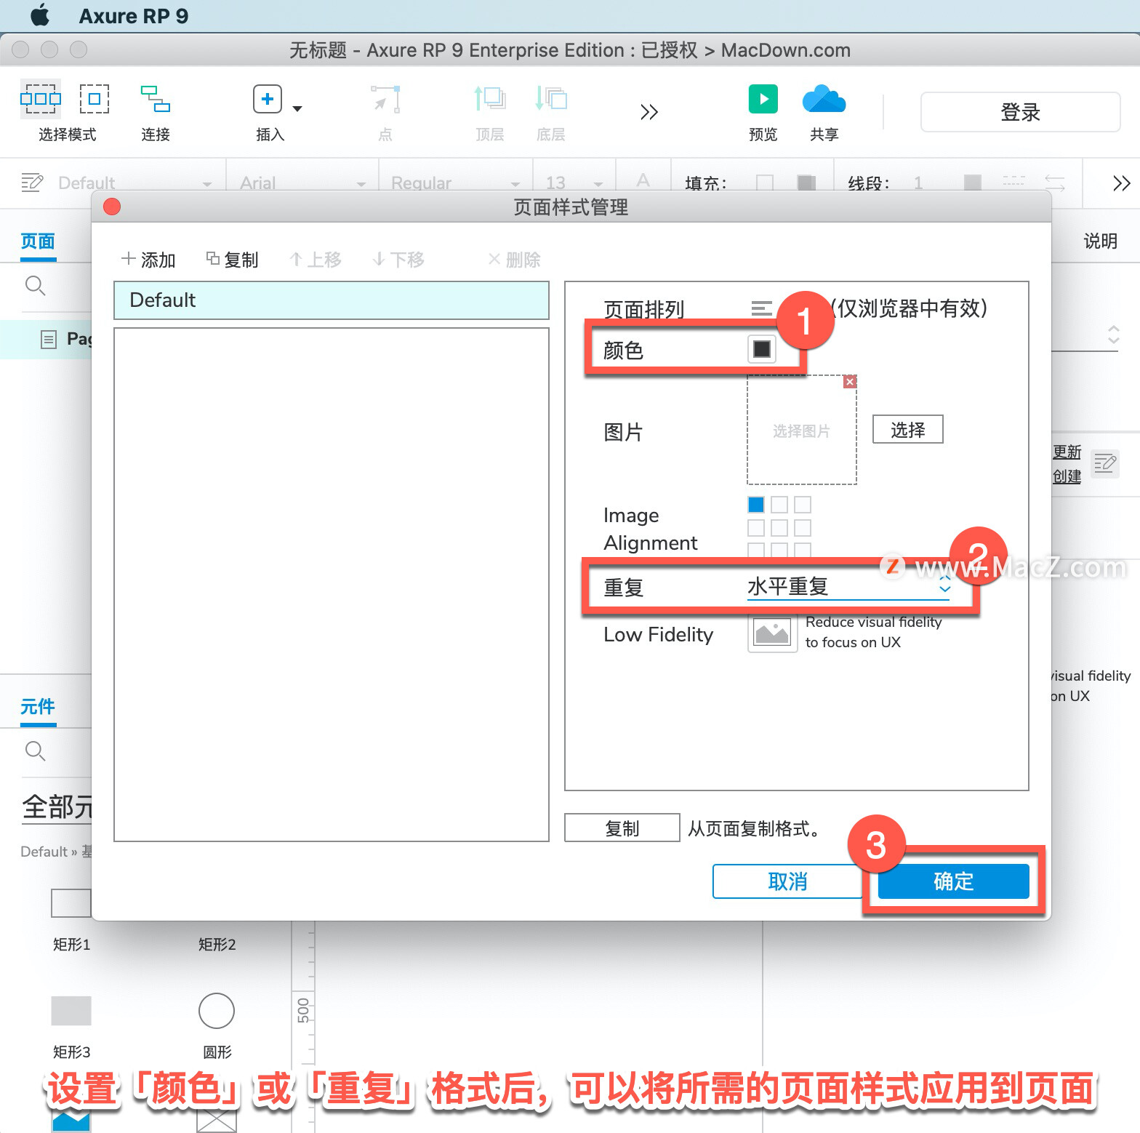Select center image alignment box
This screenshot has width=1140, height=1133.
click(779, 527)
